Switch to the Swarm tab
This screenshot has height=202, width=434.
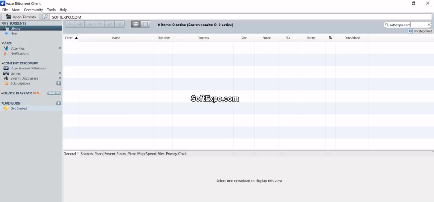[x=110, y=154]
